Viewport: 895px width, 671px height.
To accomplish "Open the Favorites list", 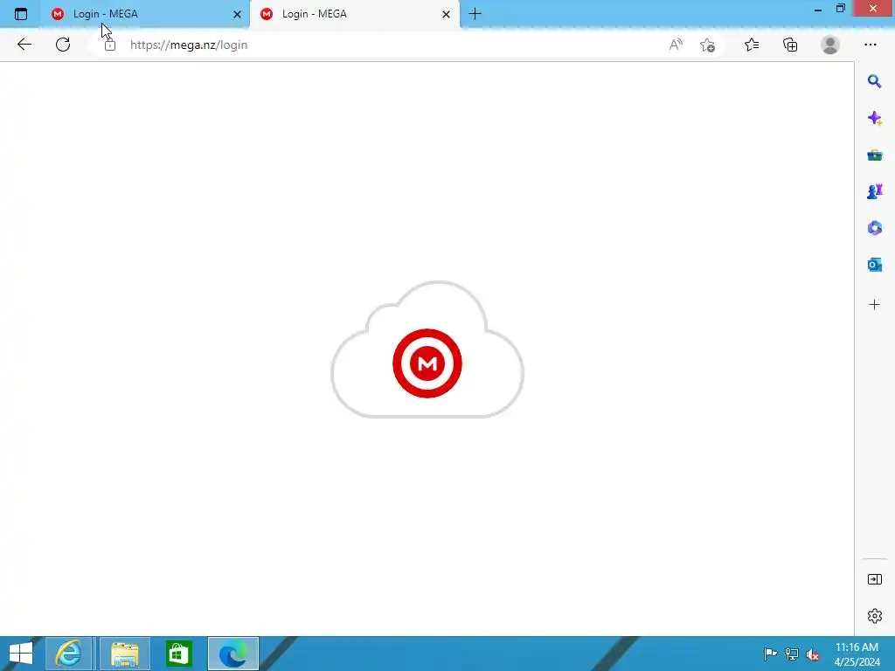I will point(752,45).
